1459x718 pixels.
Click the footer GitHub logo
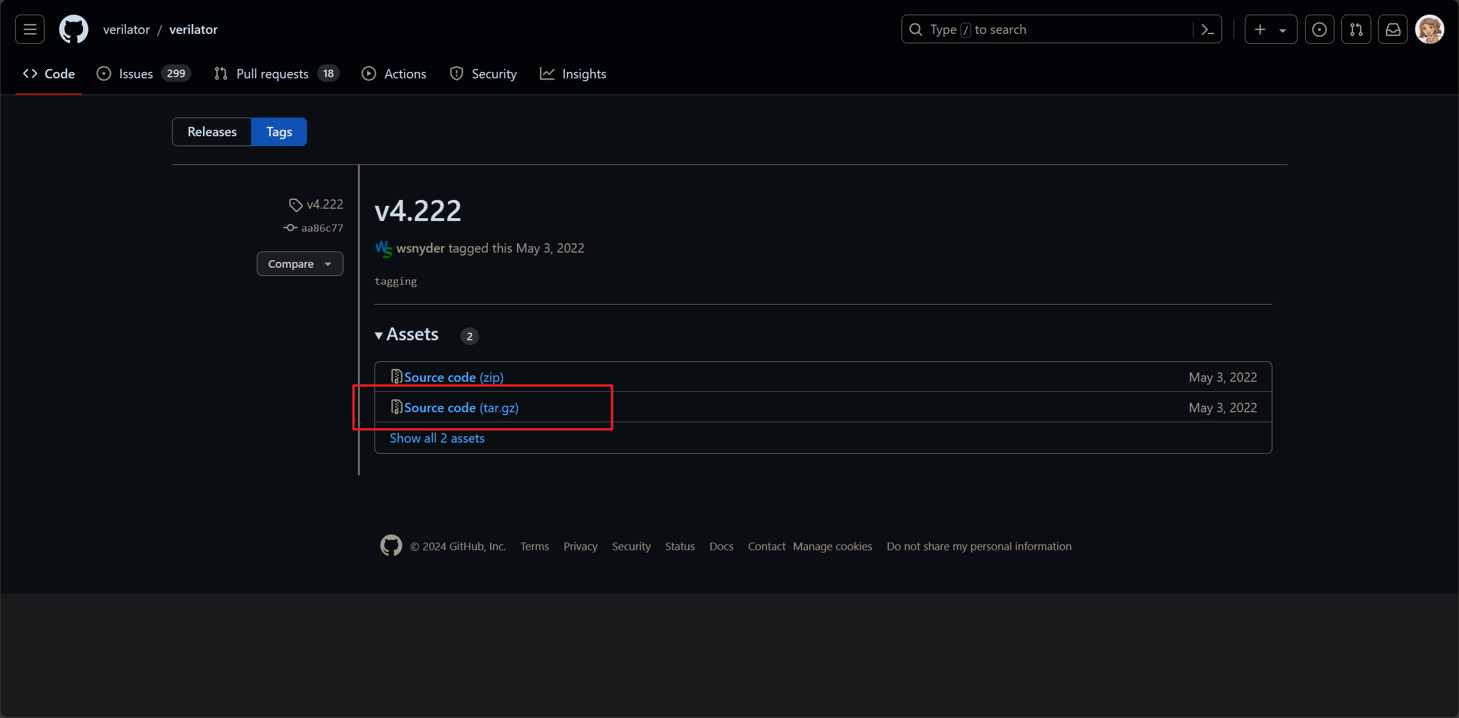point(391,546)
